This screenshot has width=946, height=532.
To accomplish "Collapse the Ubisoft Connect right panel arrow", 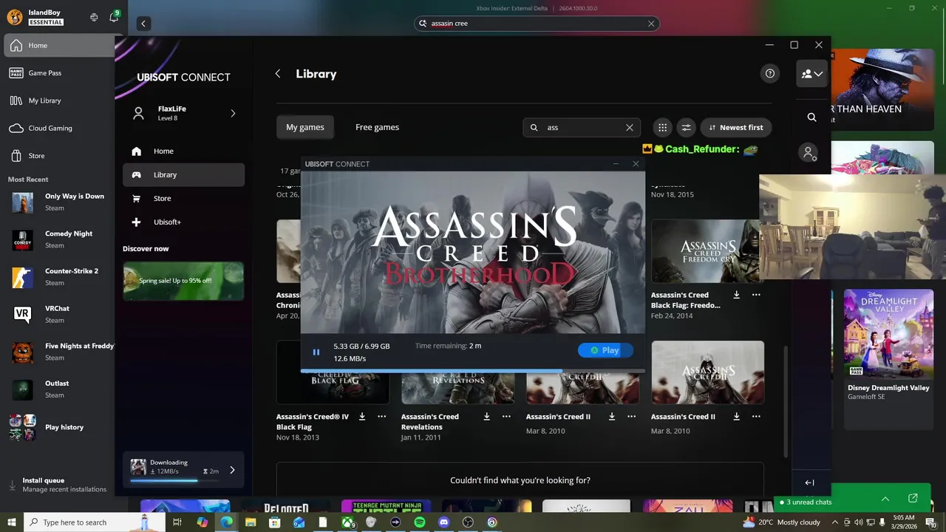I will (x=809, y=482).
